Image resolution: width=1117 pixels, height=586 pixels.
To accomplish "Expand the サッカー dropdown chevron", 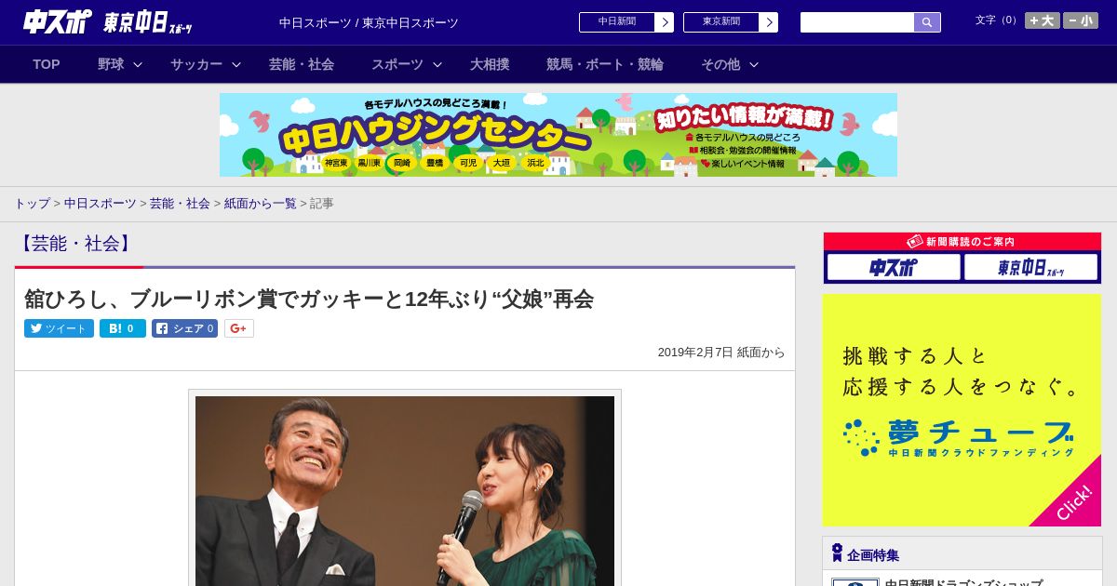I will tap(236, 64).
